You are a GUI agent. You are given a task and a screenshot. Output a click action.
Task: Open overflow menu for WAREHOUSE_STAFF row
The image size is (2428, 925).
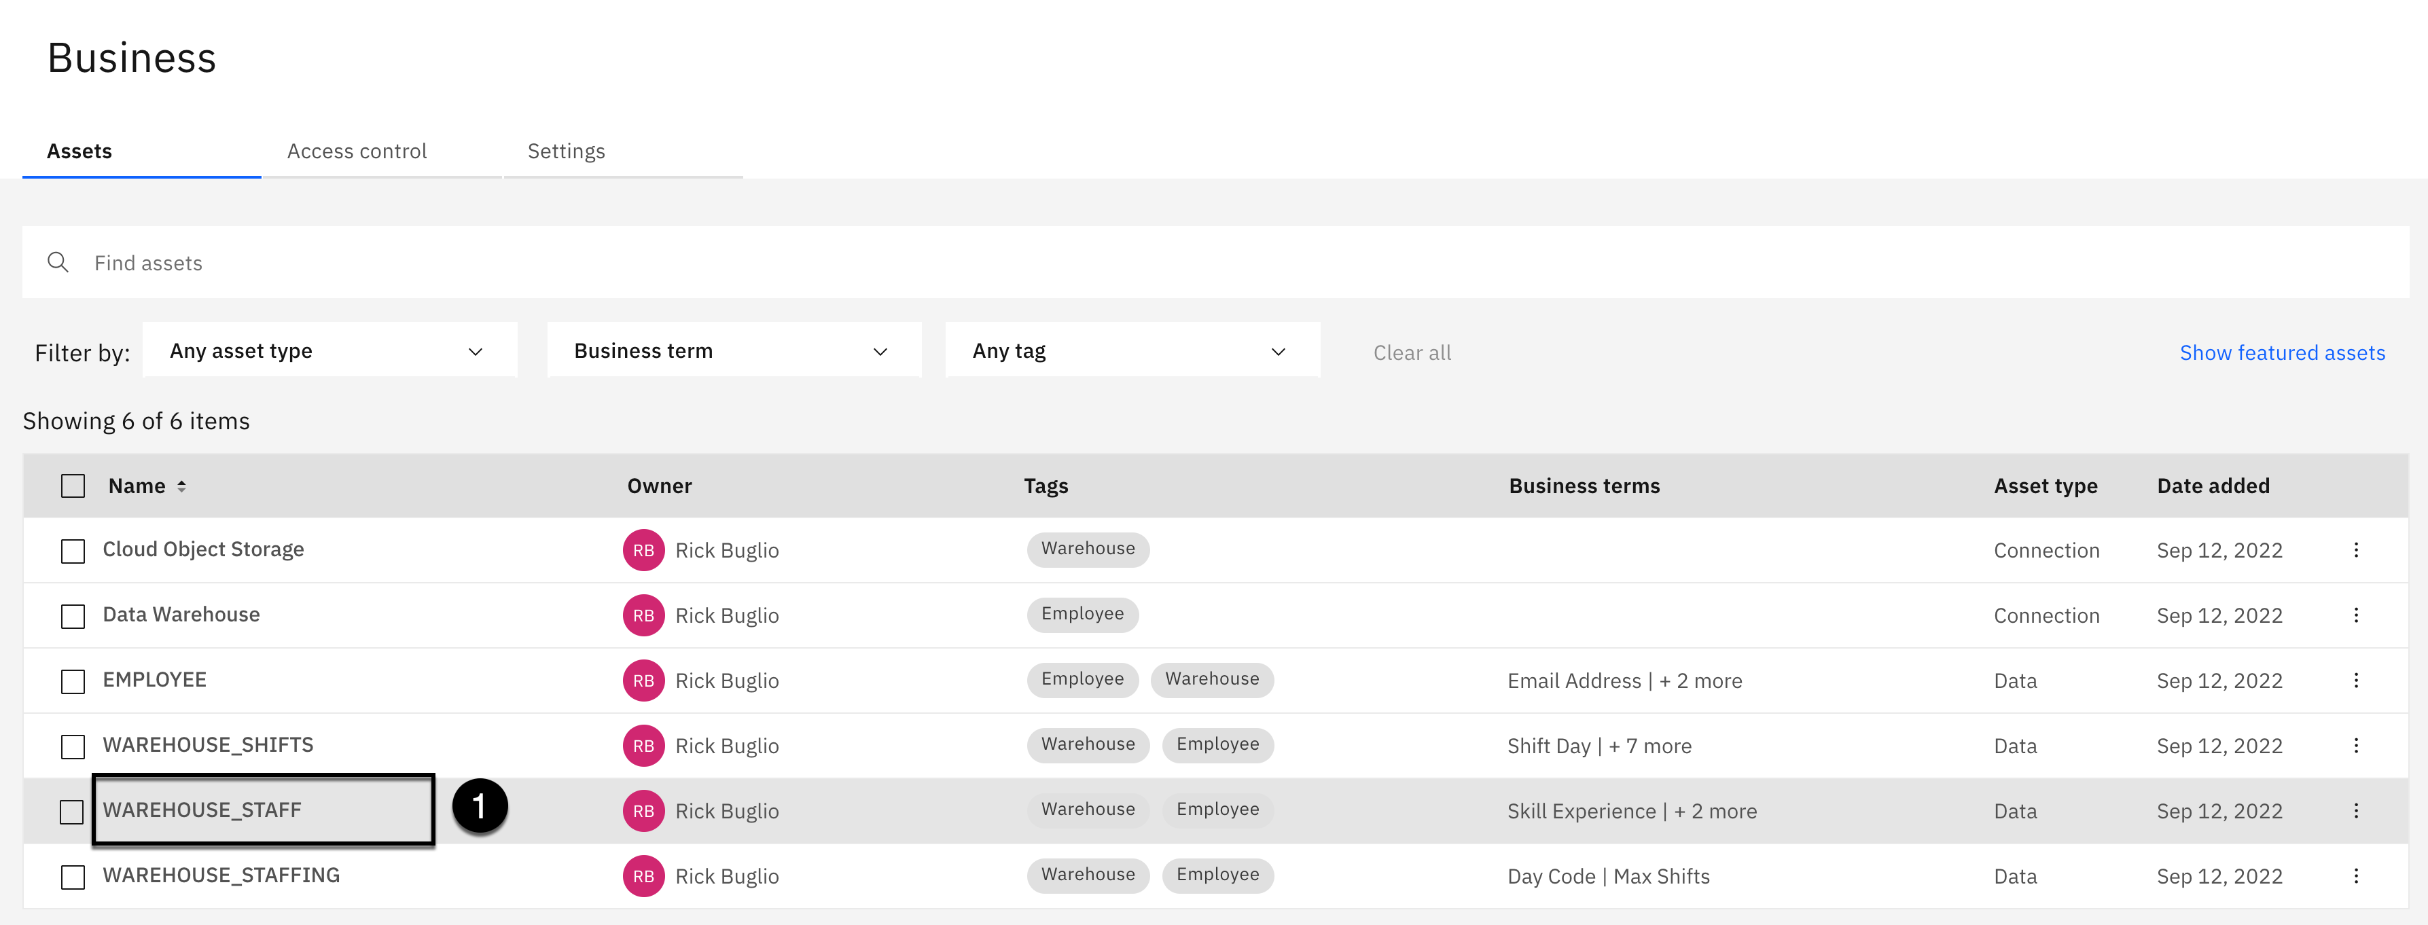point(2355,810)
